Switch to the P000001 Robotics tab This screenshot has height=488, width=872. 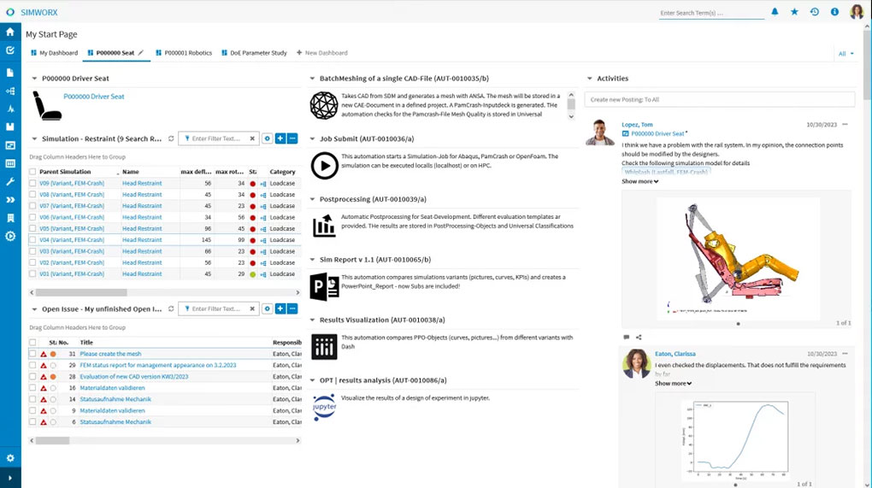click(x=183, y=53)
